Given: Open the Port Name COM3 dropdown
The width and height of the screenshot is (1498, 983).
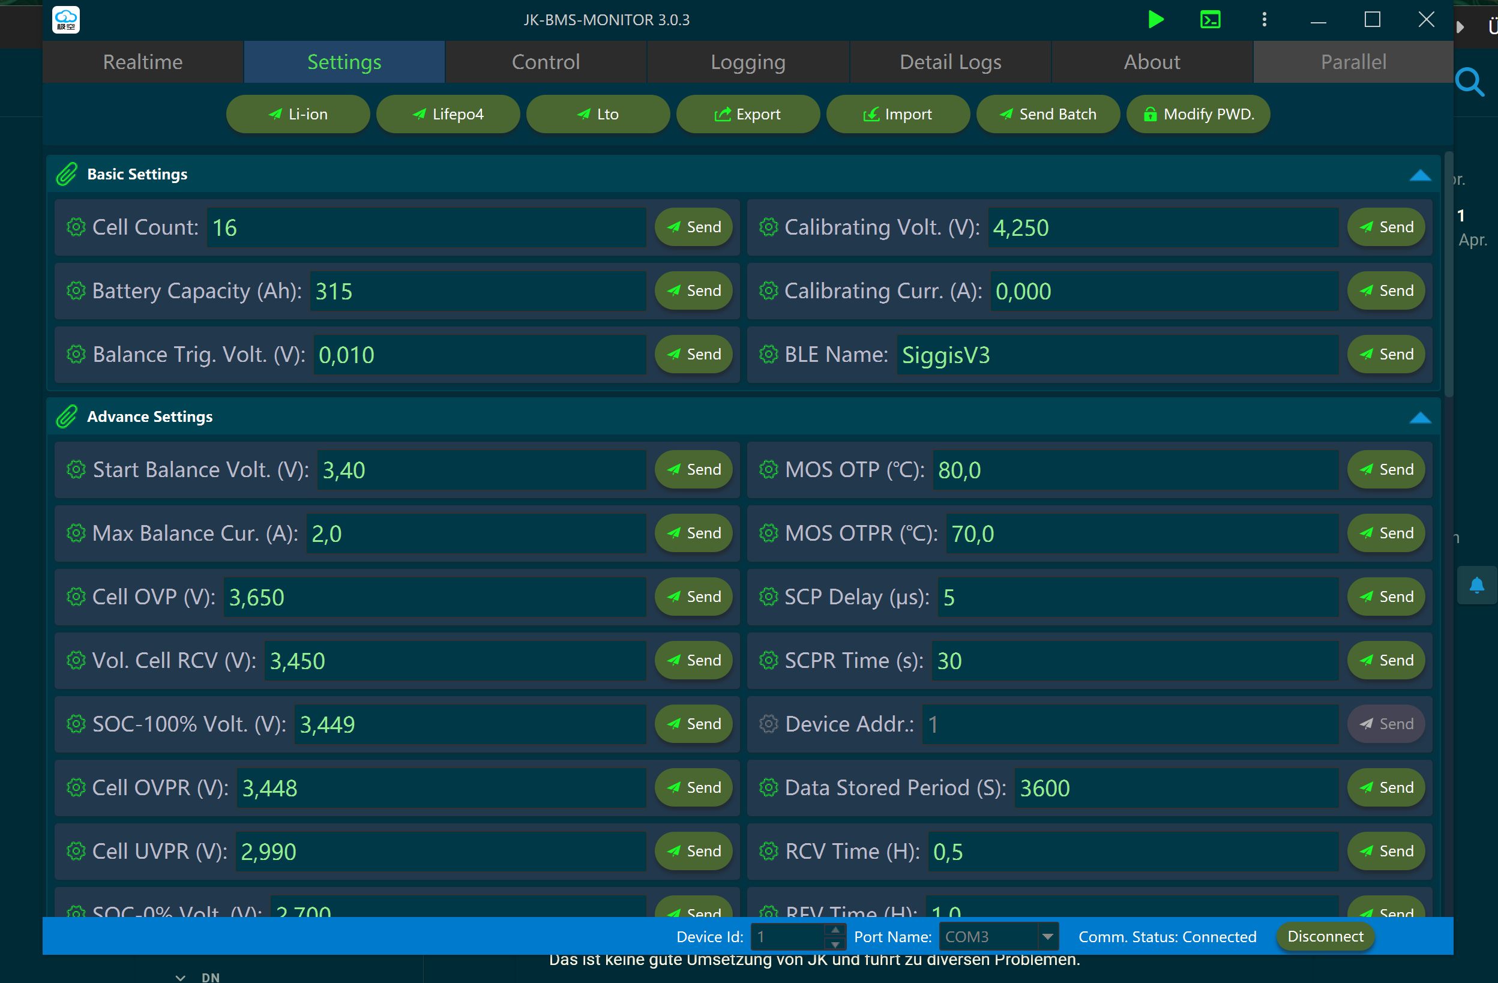Looking at the screenshot, I should [x=1047, y=936].
